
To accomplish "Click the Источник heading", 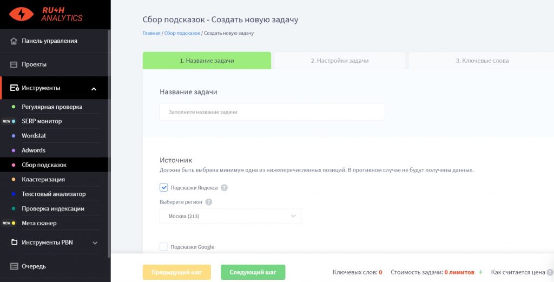I will coord(176,160).
